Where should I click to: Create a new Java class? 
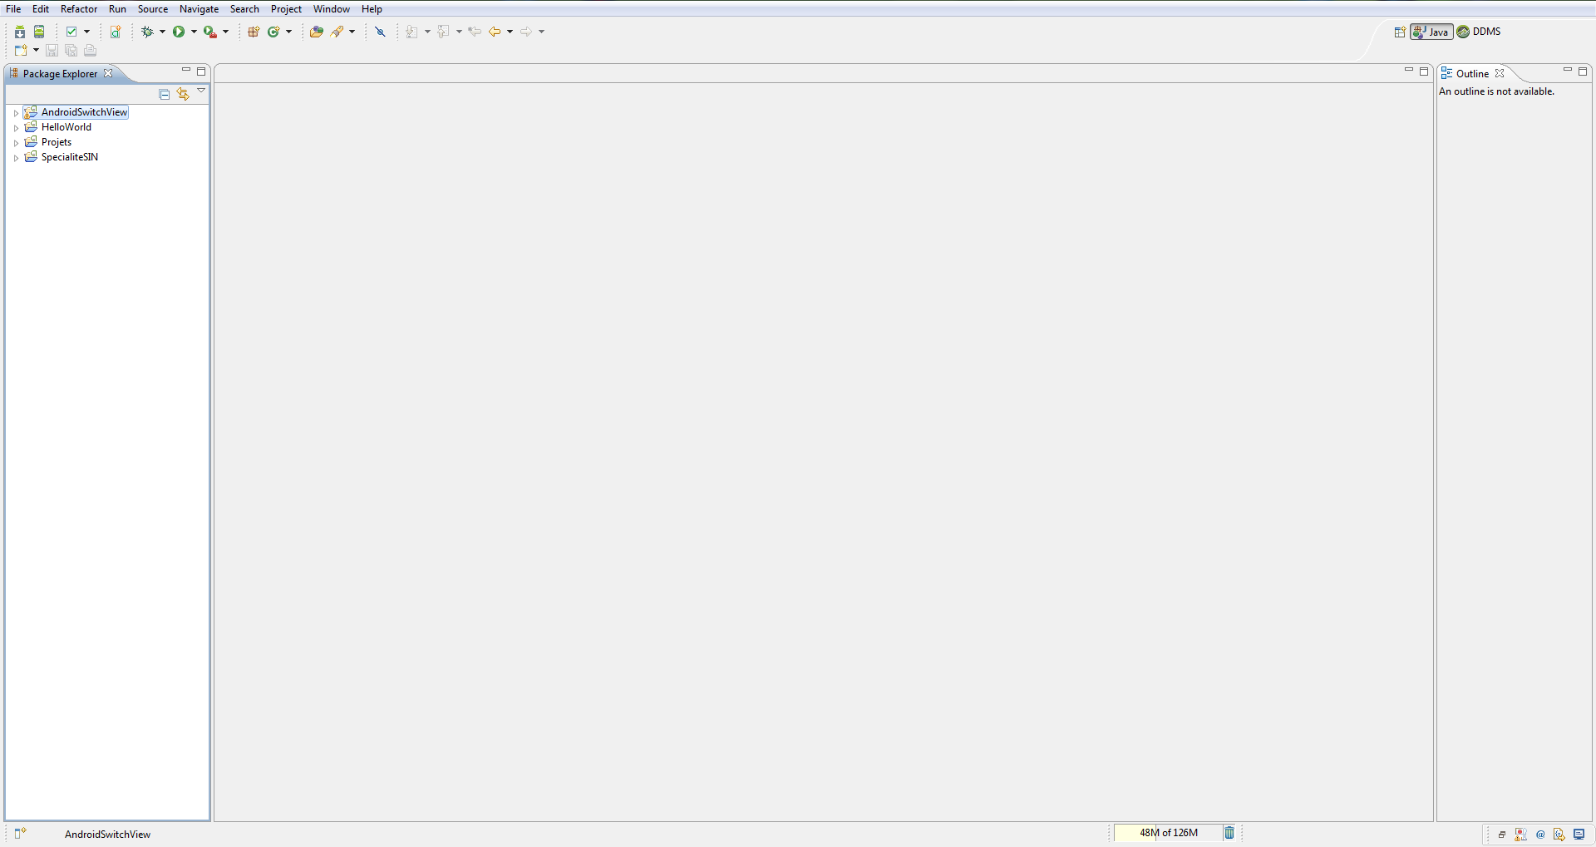point(273,32)
